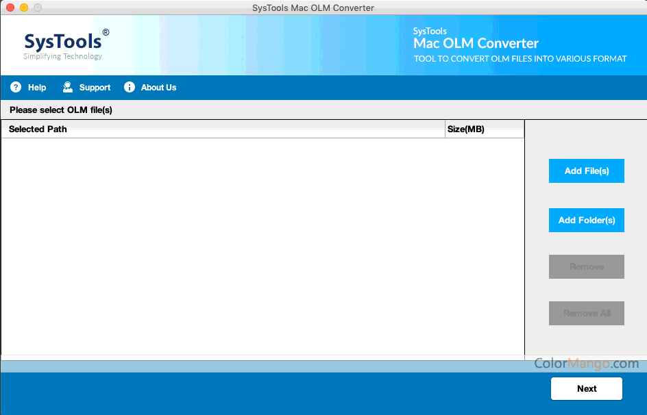The width and height of the screenshot is (647, 415).
Task: Proceed with the Next button
Action: point(587,388)
